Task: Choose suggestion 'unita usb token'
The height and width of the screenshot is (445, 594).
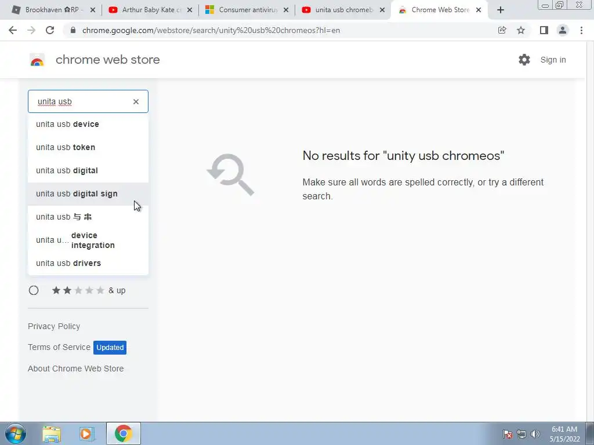Action: 88,147
